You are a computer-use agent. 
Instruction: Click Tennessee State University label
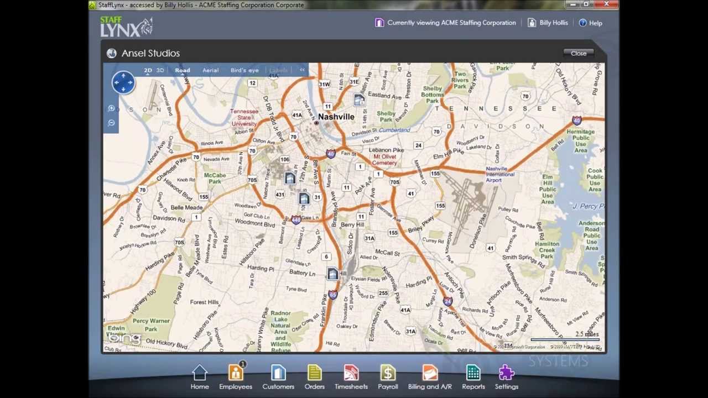tap(244, 118)
